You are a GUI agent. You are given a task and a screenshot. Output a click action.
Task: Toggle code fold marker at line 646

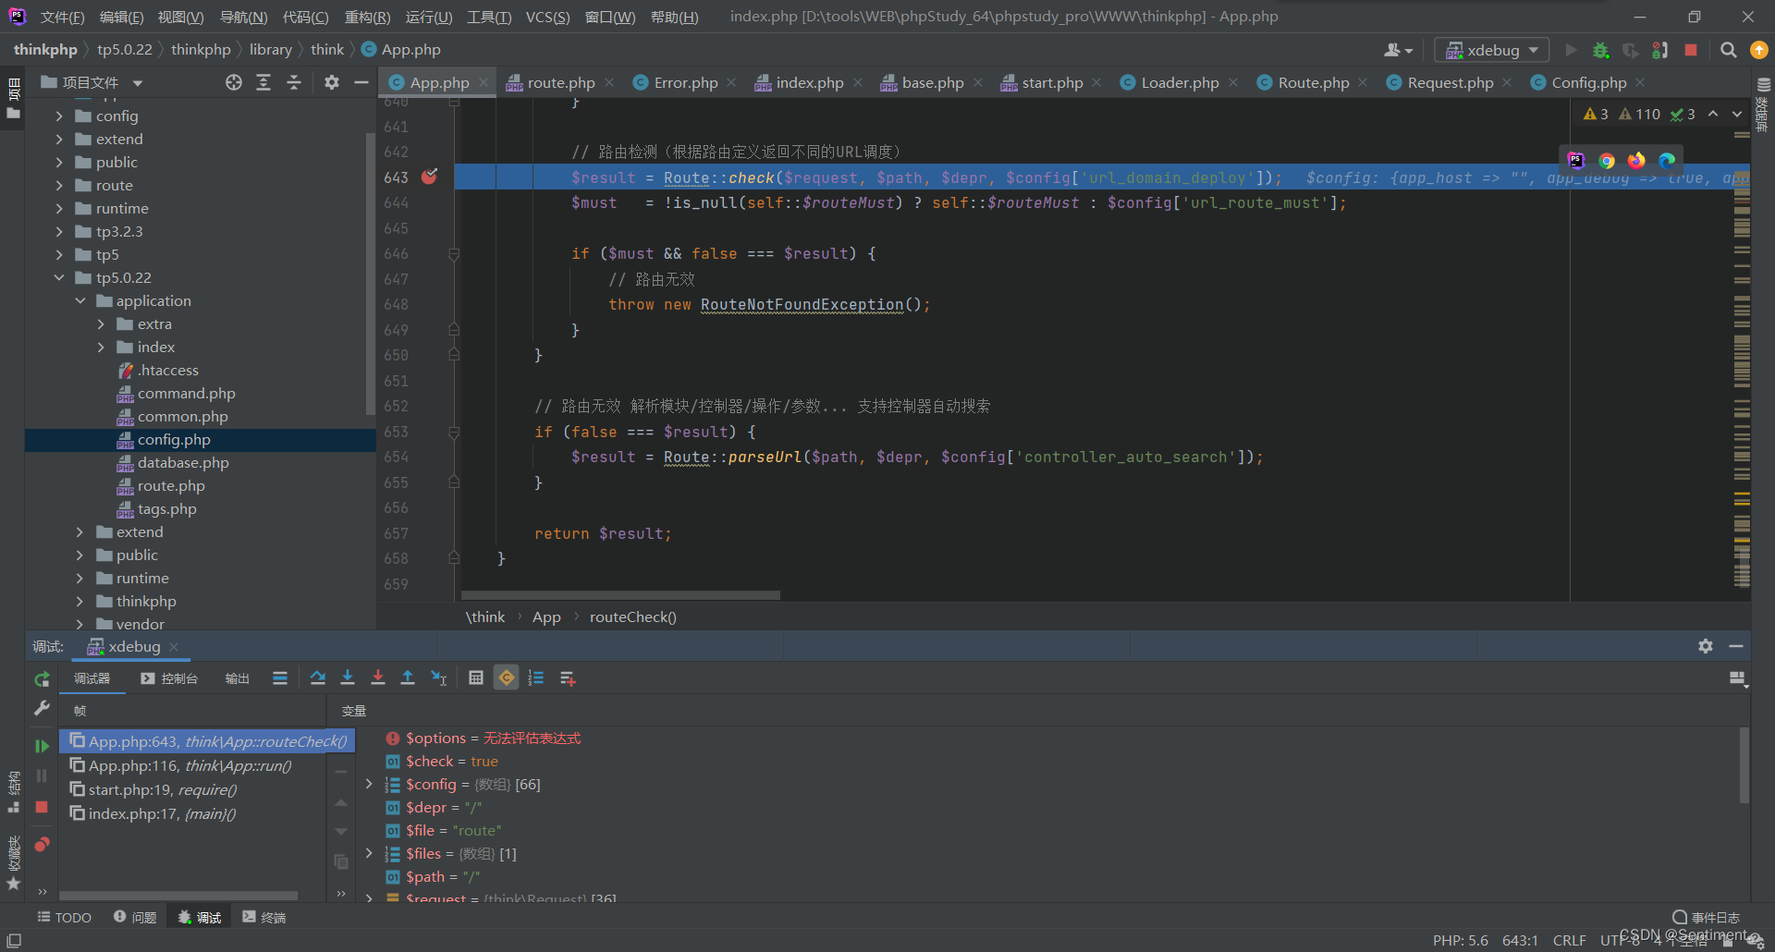pyautogui.click(x=454, y=253)
